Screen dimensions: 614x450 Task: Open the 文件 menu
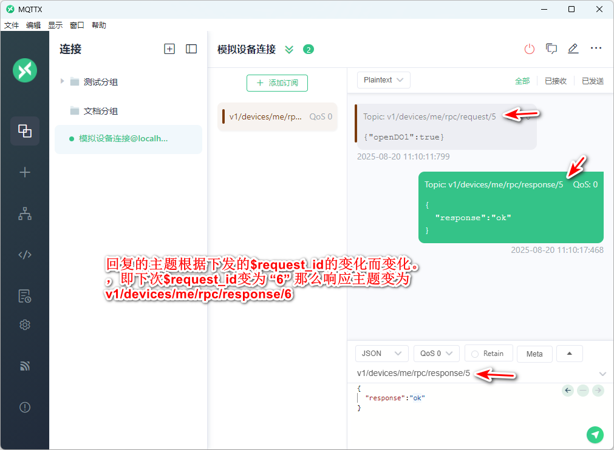click(12, 25)
